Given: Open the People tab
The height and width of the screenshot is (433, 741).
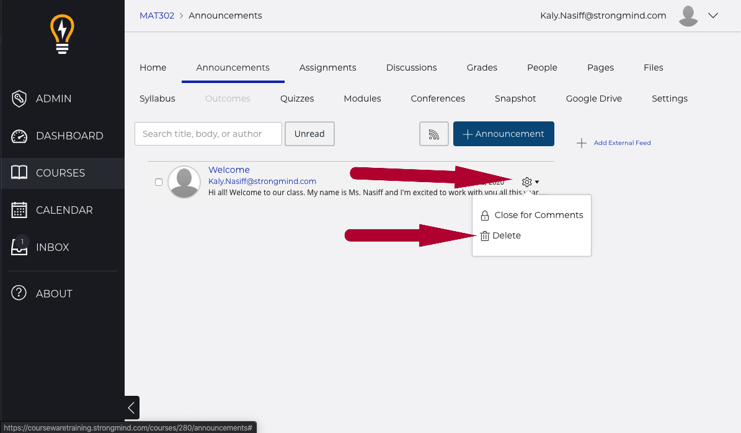Looking at the screenshot, I should tap(542, 68).
